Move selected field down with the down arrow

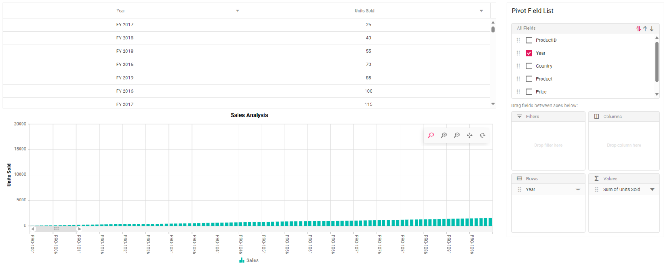pyautogui.click(x=652, y=28)
